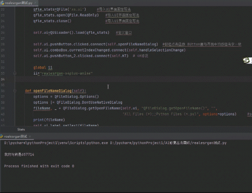The height and width of the screenshot is (193, 252).
Task: Click console output line ending in 657714
Action: pos(19,155)
